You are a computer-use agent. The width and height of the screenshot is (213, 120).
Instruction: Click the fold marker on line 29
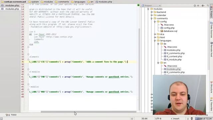[x=28, y=47]
